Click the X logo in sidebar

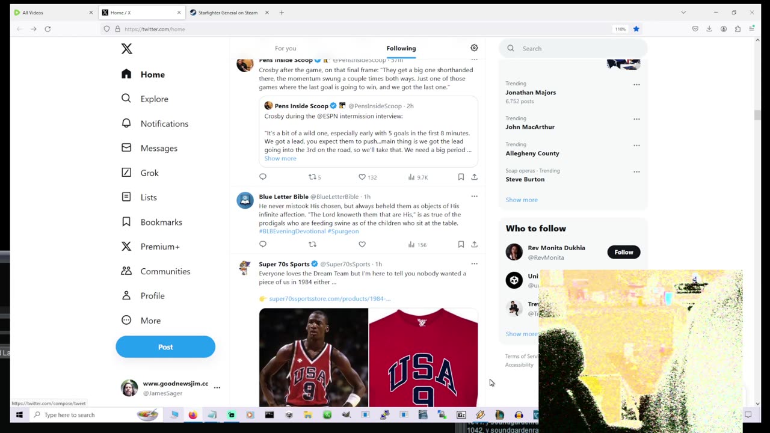click(x=126, y=49)
